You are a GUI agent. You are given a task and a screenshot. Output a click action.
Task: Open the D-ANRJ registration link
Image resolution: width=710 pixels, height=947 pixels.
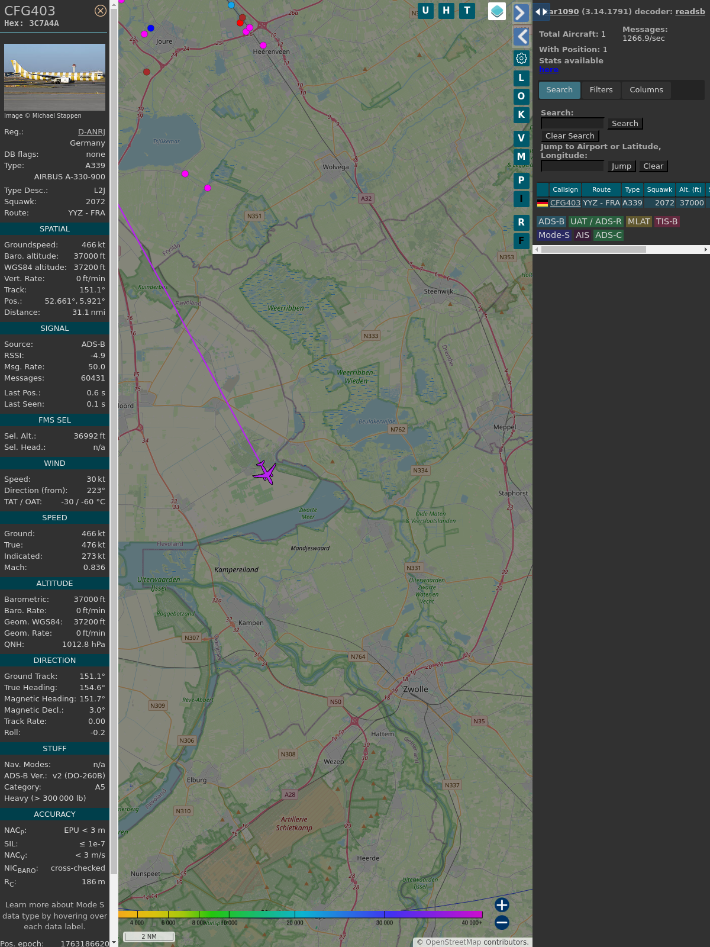pos(91,132)
